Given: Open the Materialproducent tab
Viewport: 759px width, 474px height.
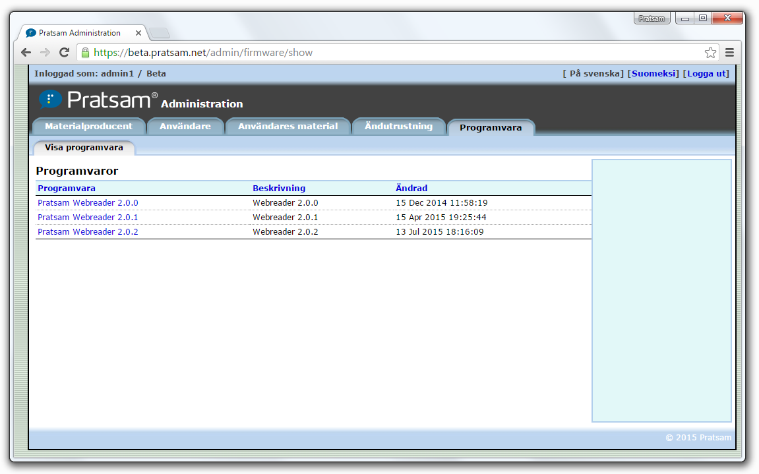Looking at the screenshot, I should tap(89, 125).
